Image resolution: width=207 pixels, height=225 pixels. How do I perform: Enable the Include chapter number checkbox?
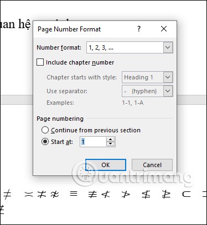[x=40, y=62]
